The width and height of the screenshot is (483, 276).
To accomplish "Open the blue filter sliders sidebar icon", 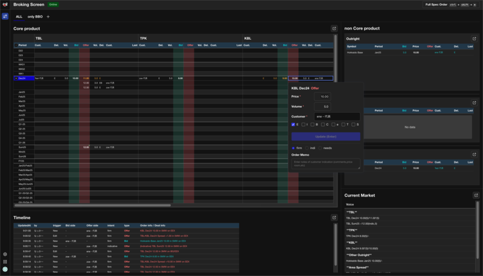I will [5, 16].
